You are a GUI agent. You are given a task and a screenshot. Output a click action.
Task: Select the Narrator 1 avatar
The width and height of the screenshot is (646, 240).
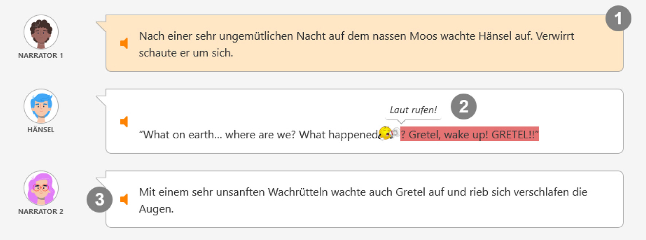(x=41, y=32)
